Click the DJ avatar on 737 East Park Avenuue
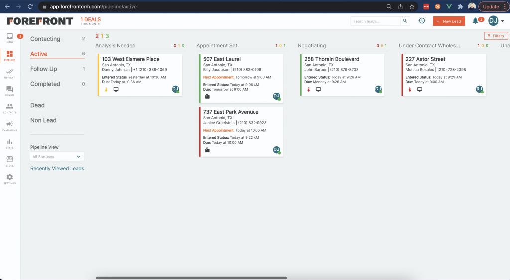 [276, 150]
